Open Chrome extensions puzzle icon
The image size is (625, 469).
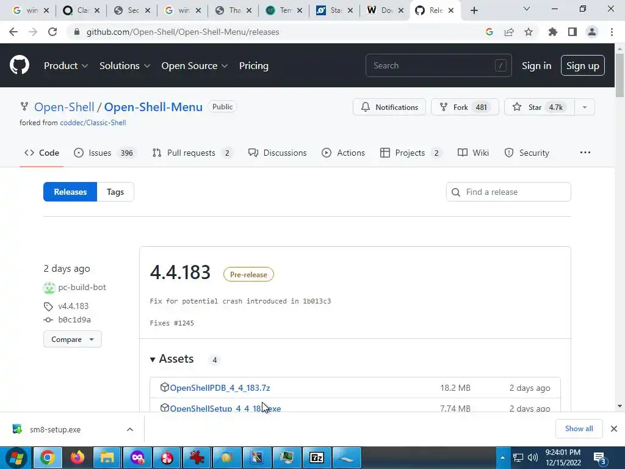click(553, 32)
